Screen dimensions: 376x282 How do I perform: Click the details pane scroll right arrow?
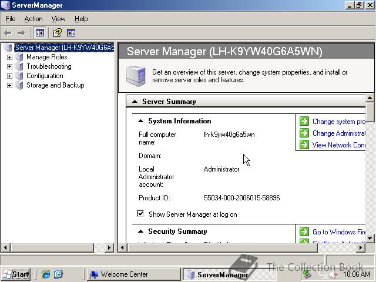[361, 248]
